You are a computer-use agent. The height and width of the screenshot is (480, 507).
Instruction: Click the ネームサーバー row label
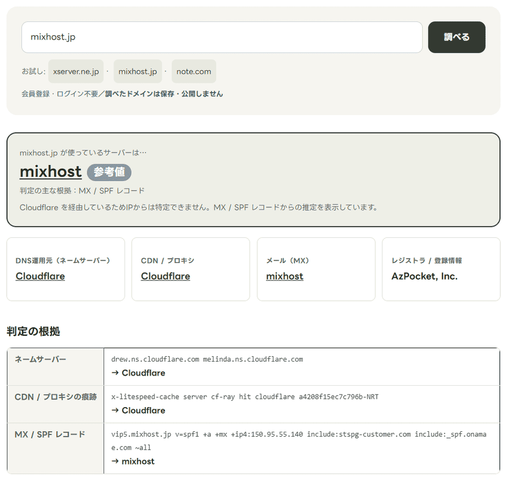click(x=41, y=359)
